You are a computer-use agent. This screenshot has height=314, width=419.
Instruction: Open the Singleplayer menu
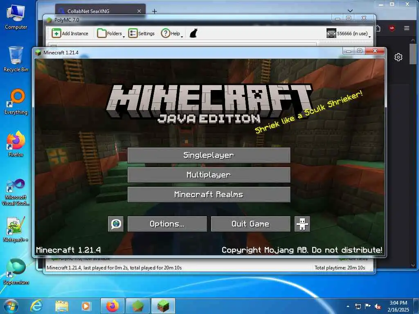[209, 155]
